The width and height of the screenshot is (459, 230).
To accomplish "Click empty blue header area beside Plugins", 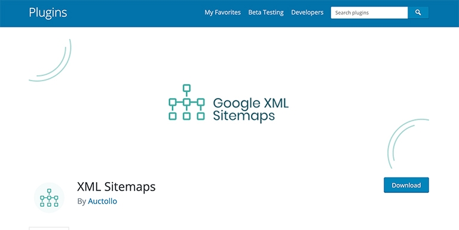I will click(134, 13).
